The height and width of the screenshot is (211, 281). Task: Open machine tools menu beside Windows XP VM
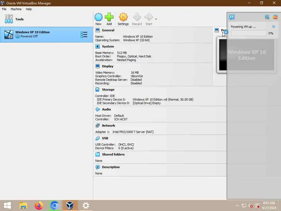(x=84, y=34)
